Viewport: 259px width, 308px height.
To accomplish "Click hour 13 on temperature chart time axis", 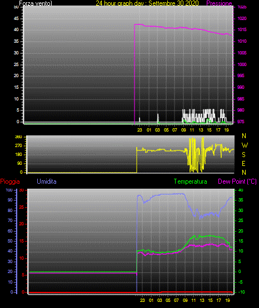I will (202, 300).
